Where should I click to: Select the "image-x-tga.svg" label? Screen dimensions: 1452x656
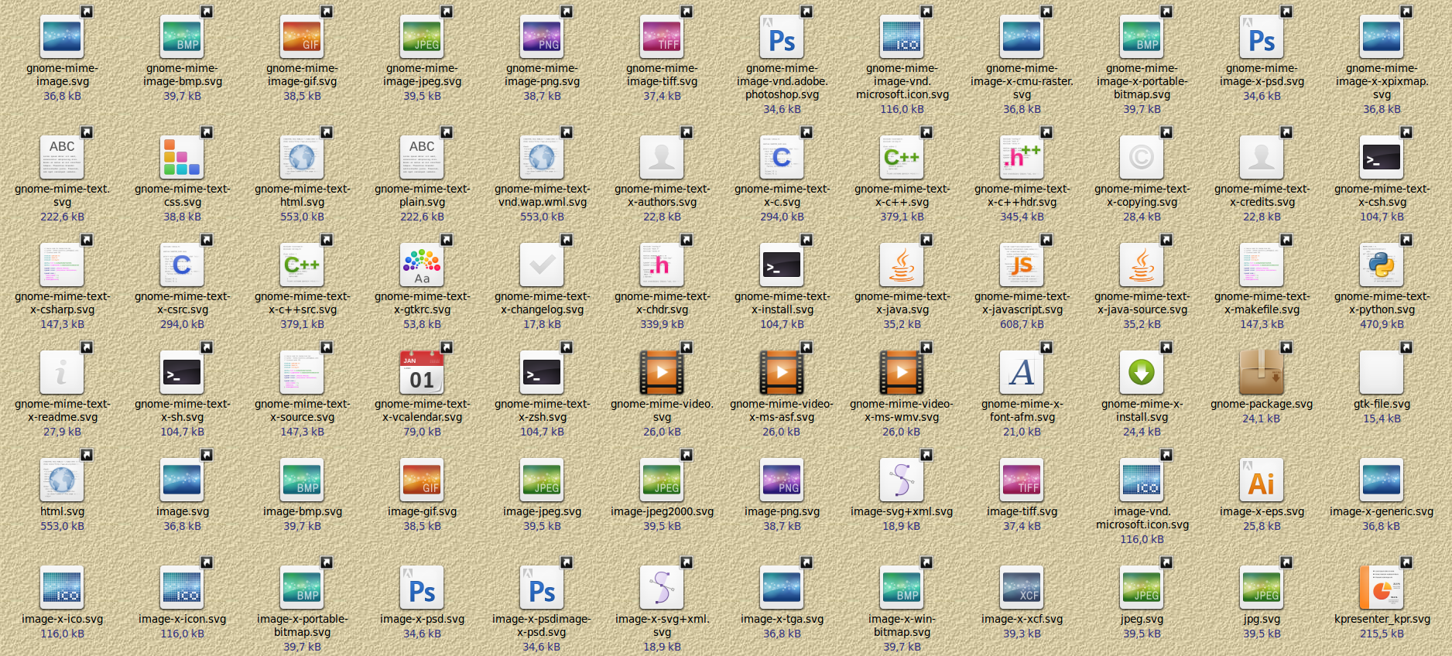tap(782, 619)
